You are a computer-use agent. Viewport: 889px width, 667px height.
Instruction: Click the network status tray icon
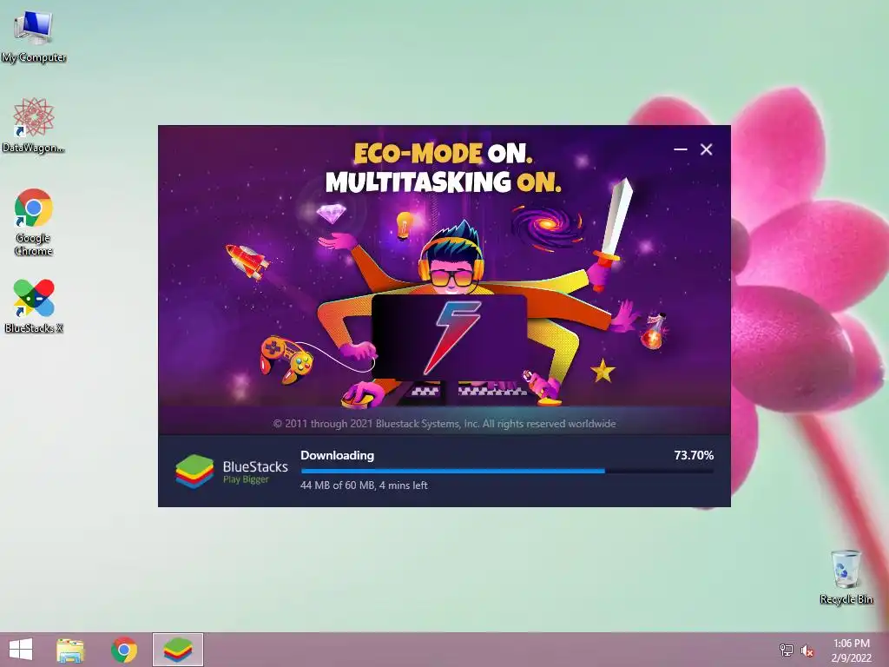[787, 650]
